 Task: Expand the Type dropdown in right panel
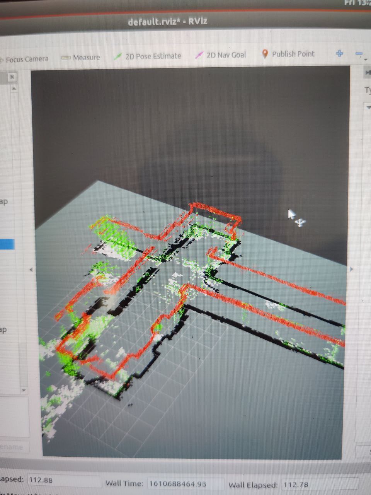pos(368,108)
